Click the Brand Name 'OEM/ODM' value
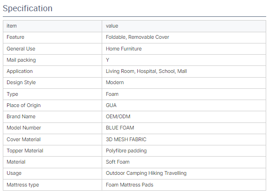The height and width of the screenshot is (194, 269). (x=118, y=117)
